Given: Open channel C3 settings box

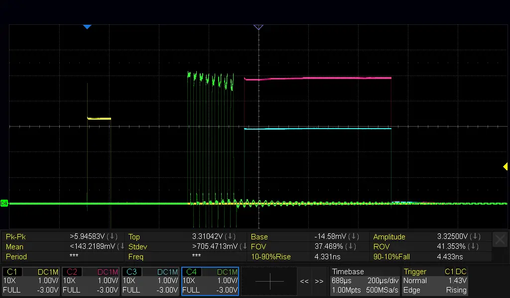Looking at the screenshot, I should (x=150, y=281).
